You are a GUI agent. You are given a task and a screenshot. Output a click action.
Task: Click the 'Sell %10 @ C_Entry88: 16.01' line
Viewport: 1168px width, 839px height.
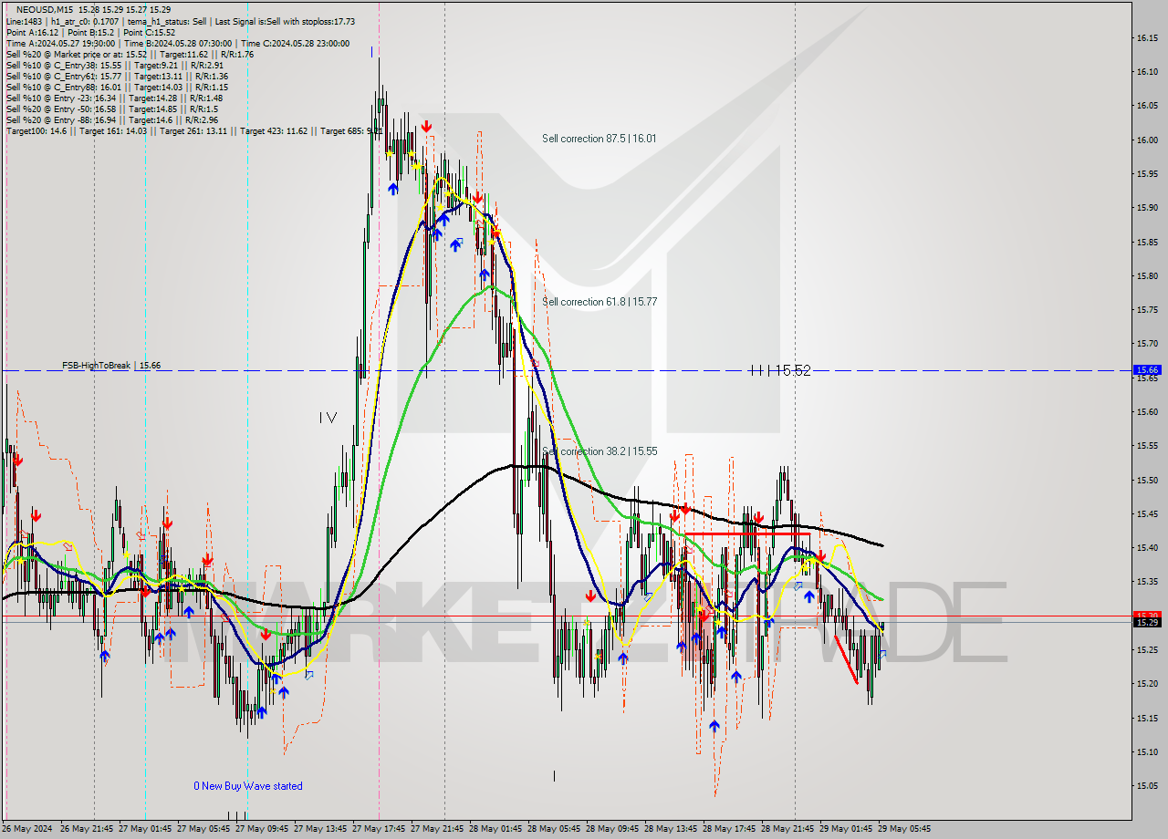[117, 87]
